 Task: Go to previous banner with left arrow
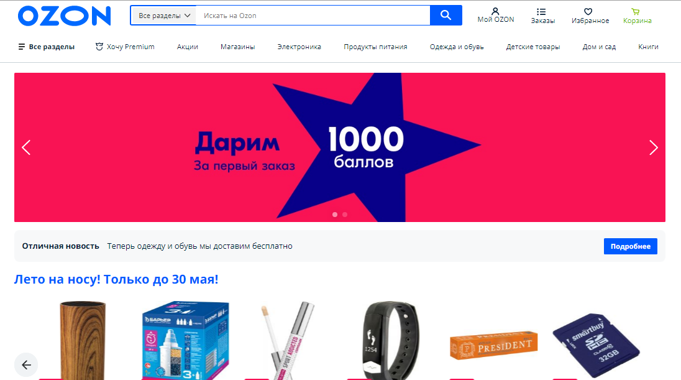tap(27, 147)
